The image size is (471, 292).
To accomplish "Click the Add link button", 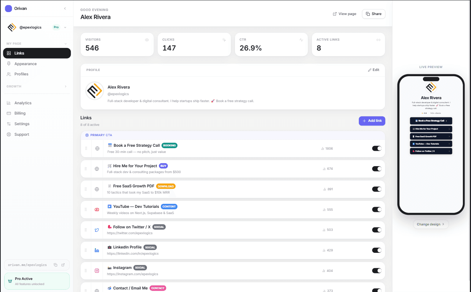I will point(372,121).
